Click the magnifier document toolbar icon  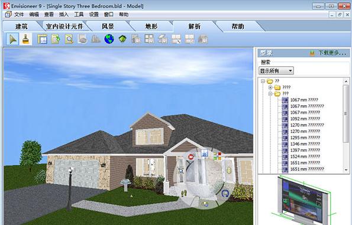[x=69, y=39]
